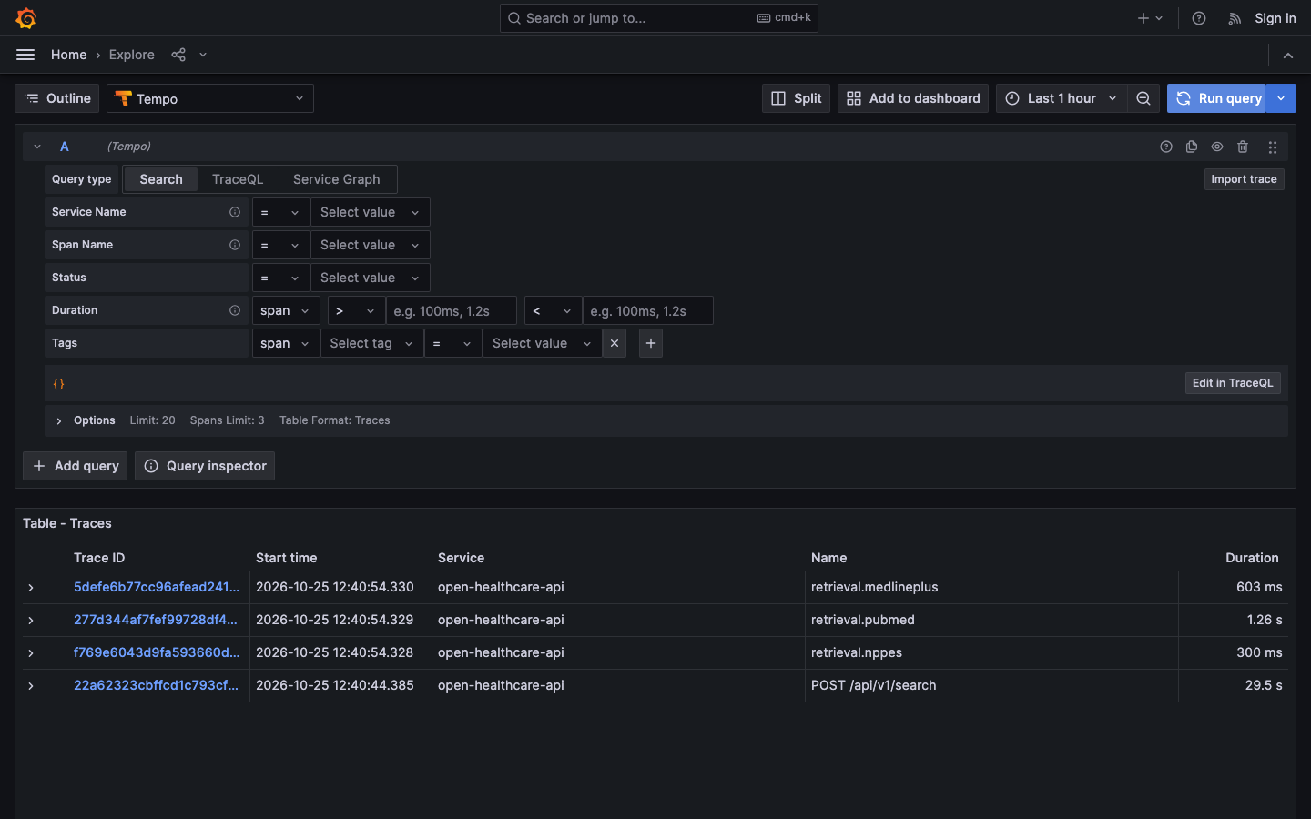Zoom out the time range
1311x819 pixels.
pyautogui.click(x=1143, y=98)
